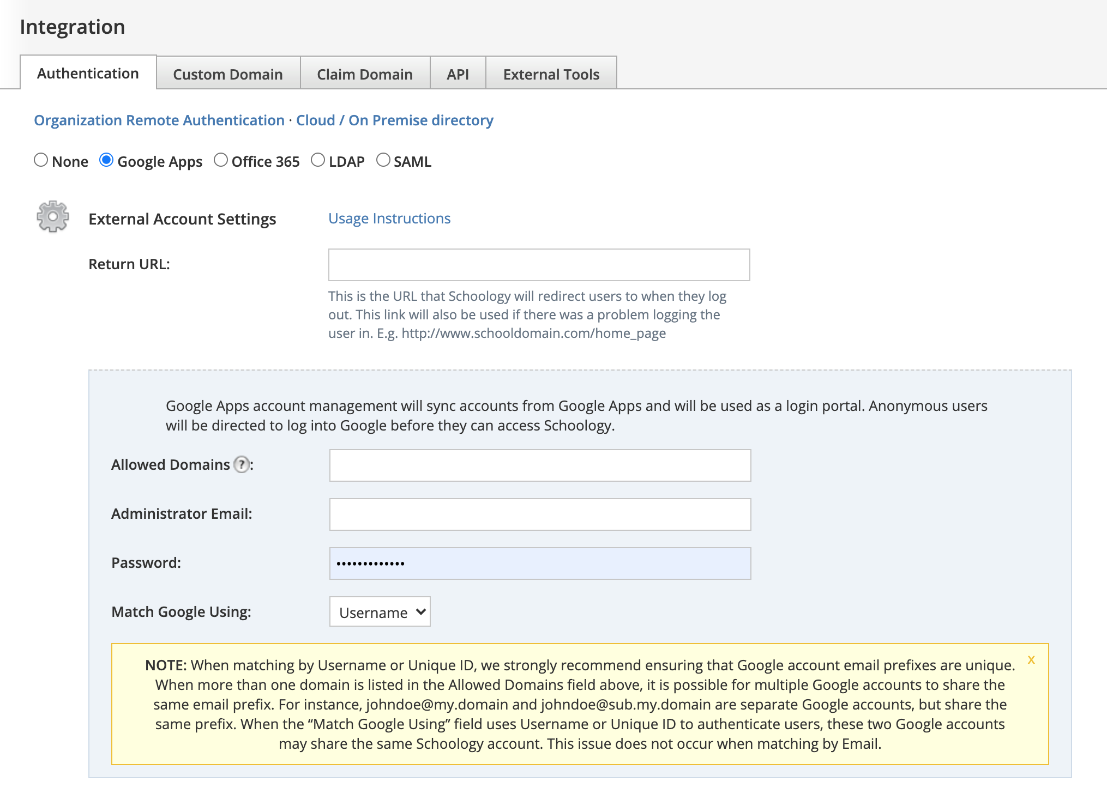Open Cloud / On Premise directory link
Viewport: 1107px width, 800px height.
click(394, 120)
